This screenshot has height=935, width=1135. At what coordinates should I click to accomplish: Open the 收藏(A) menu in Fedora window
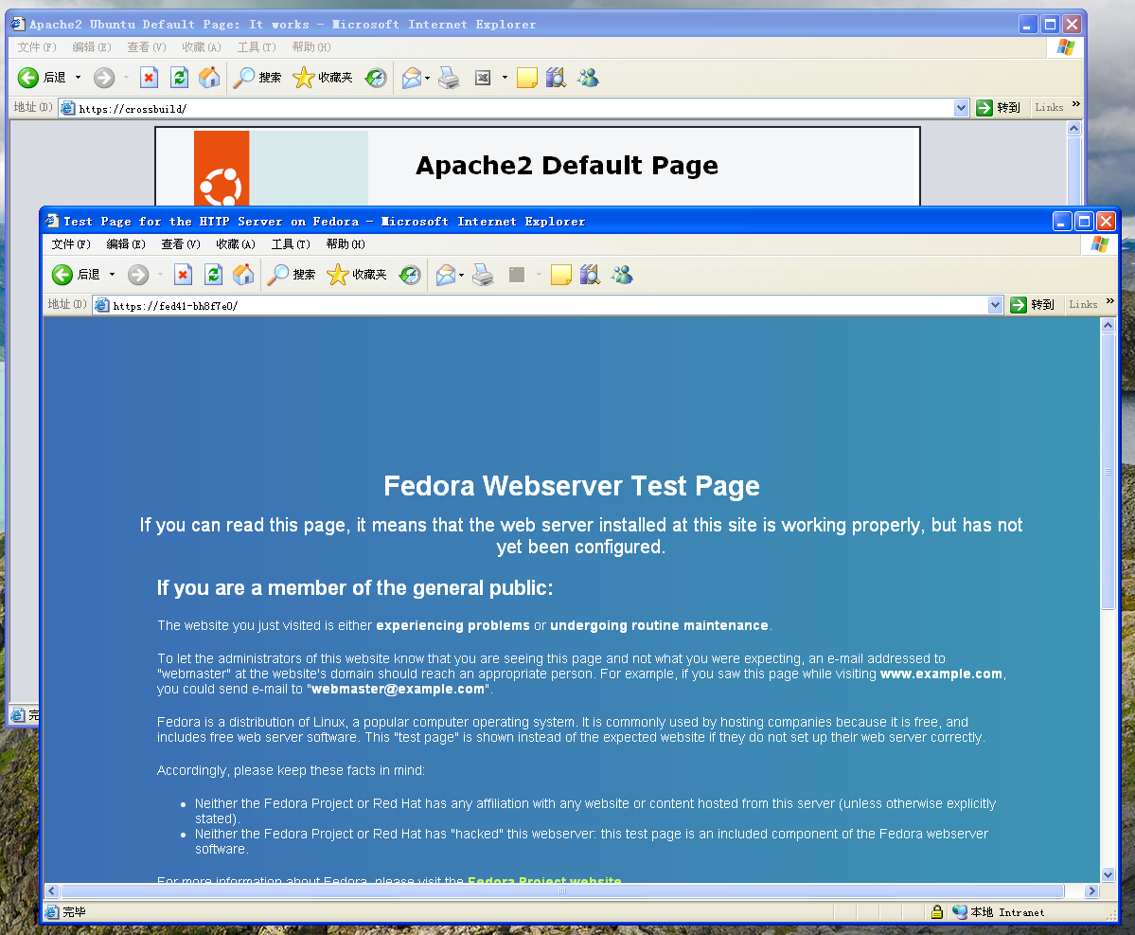(x=236, y=244)
